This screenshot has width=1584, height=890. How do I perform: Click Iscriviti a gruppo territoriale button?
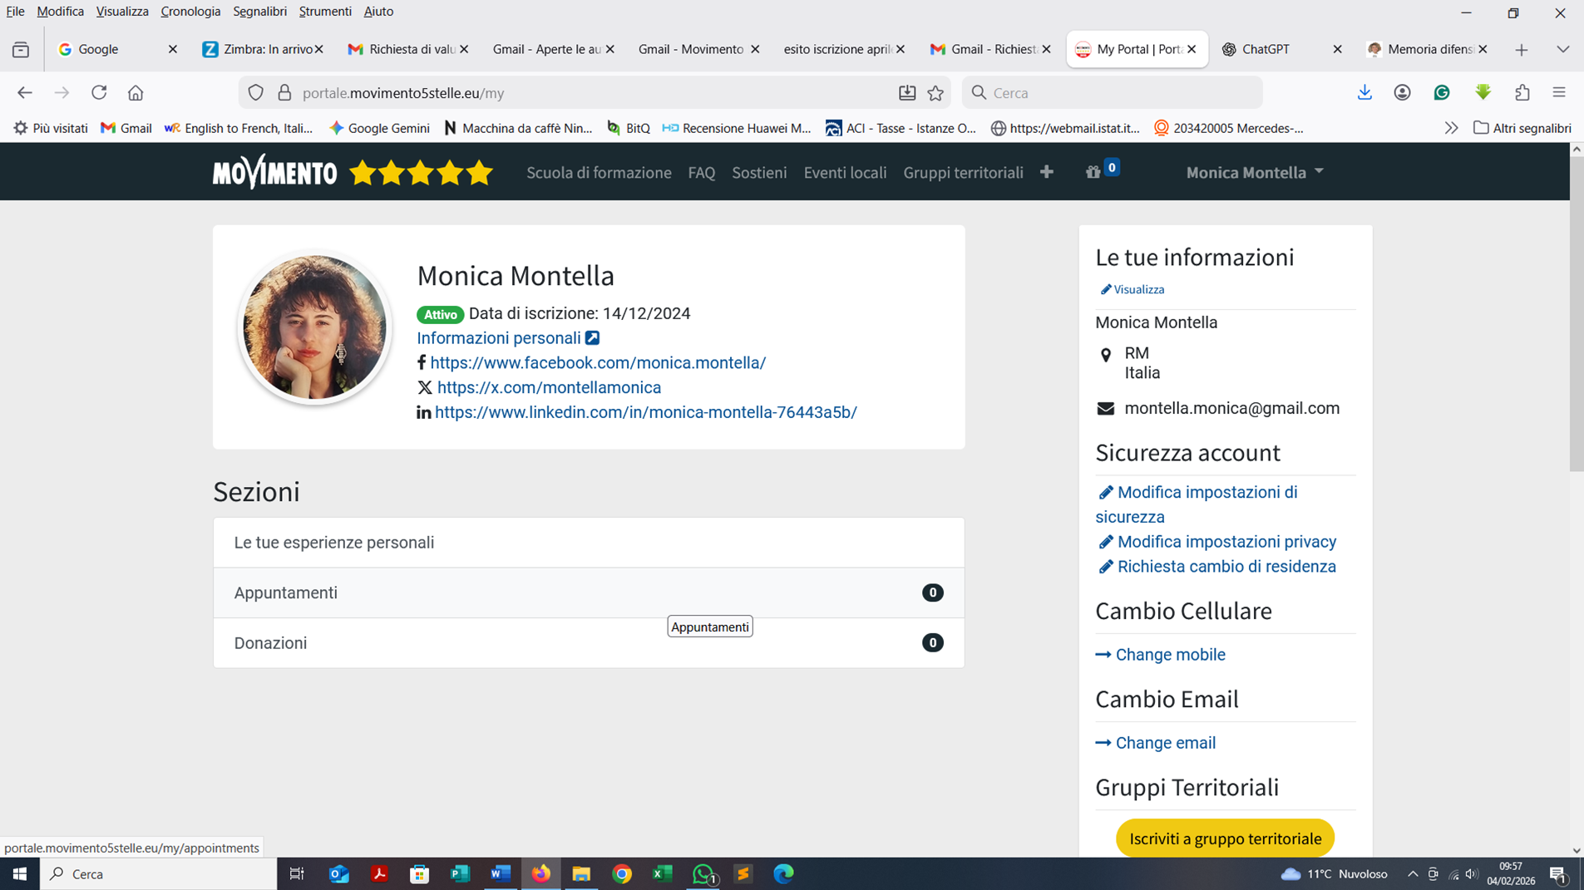pyautogui.click(x=1225, y=838)
